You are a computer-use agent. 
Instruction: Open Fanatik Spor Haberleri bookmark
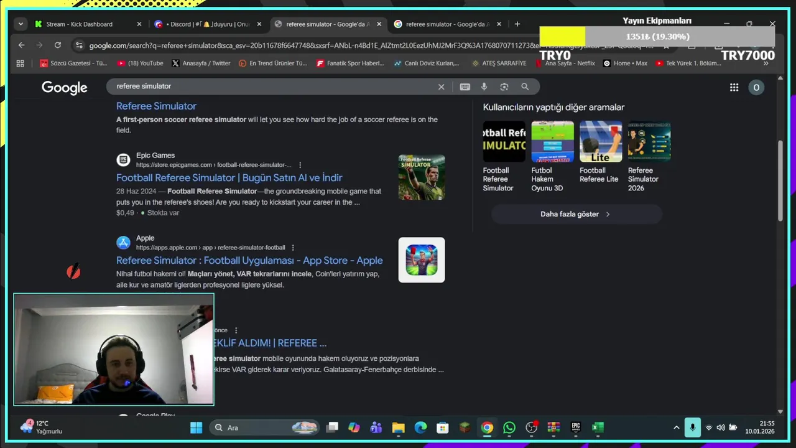(x=350, y=63)
